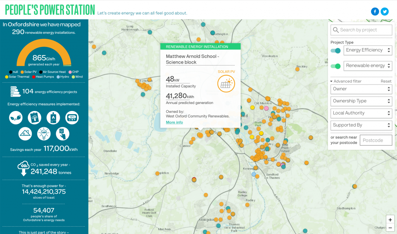Click the roof insulation house icon

26,134
